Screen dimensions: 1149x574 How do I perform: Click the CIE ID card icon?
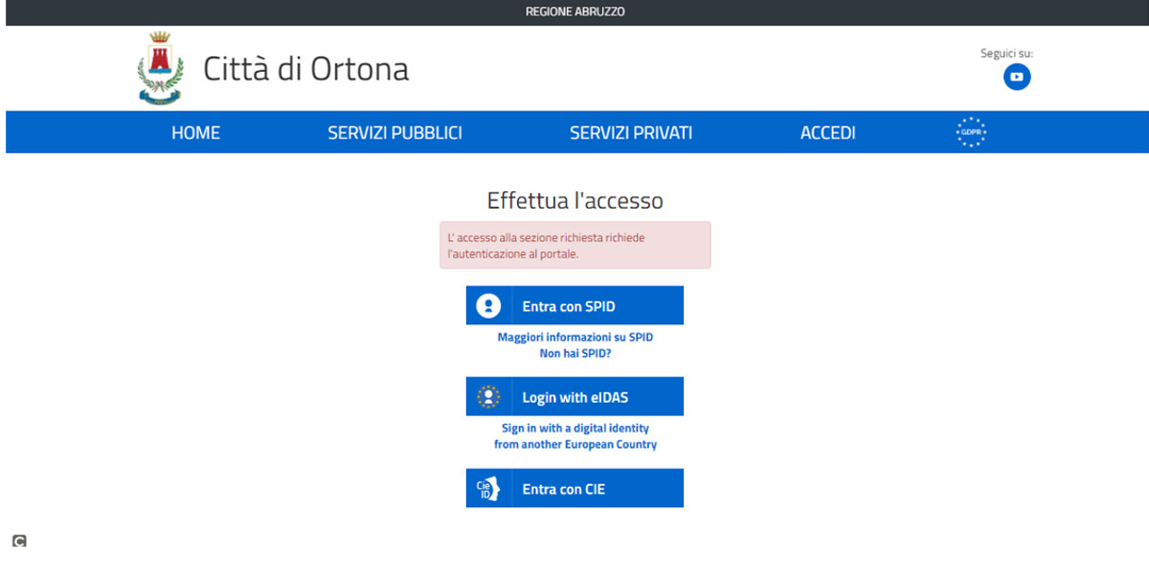[488, 489]
